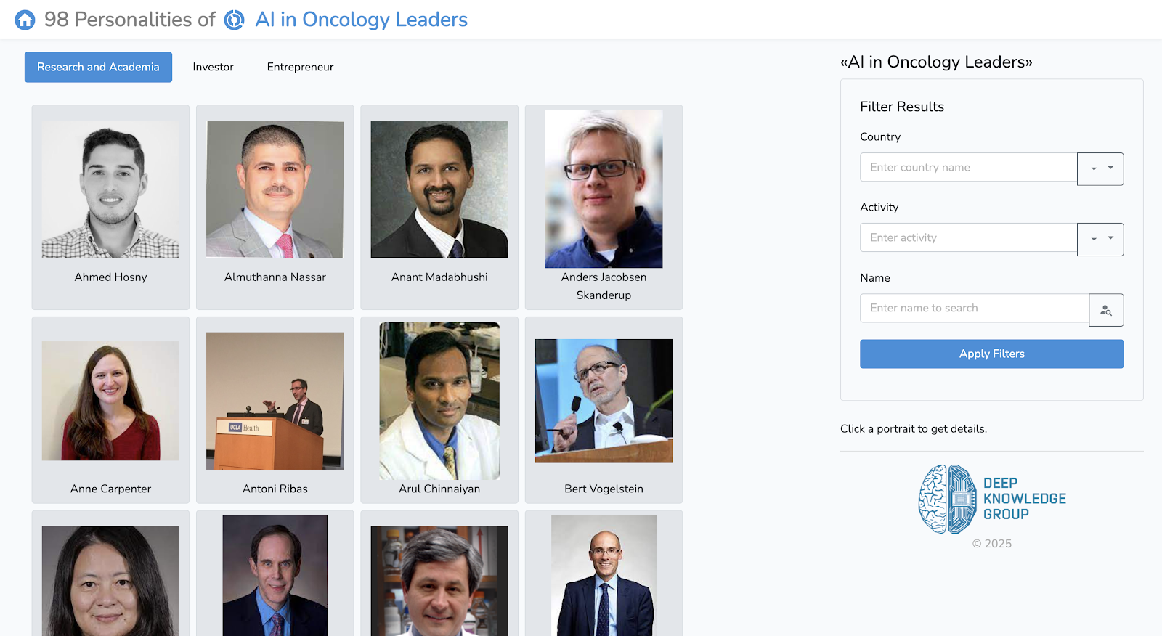The width and height of the screenshot is (1162, 636).
Task: Open Ahmed Hosny's portrait card
Action: (x=110, y=189)
